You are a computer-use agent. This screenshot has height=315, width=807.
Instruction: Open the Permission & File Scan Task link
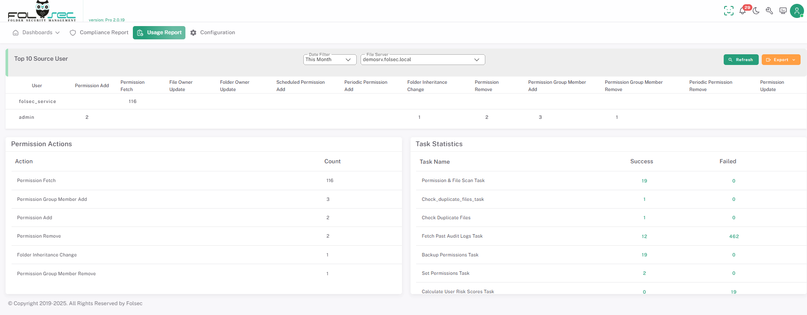click(453, 180)
